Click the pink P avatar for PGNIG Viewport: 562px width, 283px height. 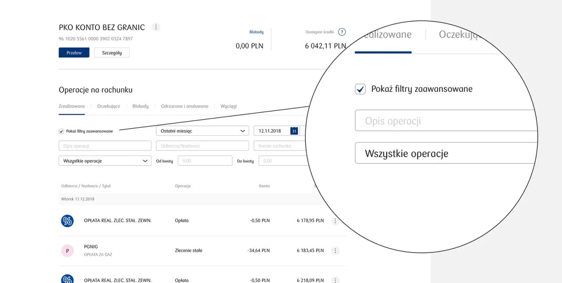point(67,251)
